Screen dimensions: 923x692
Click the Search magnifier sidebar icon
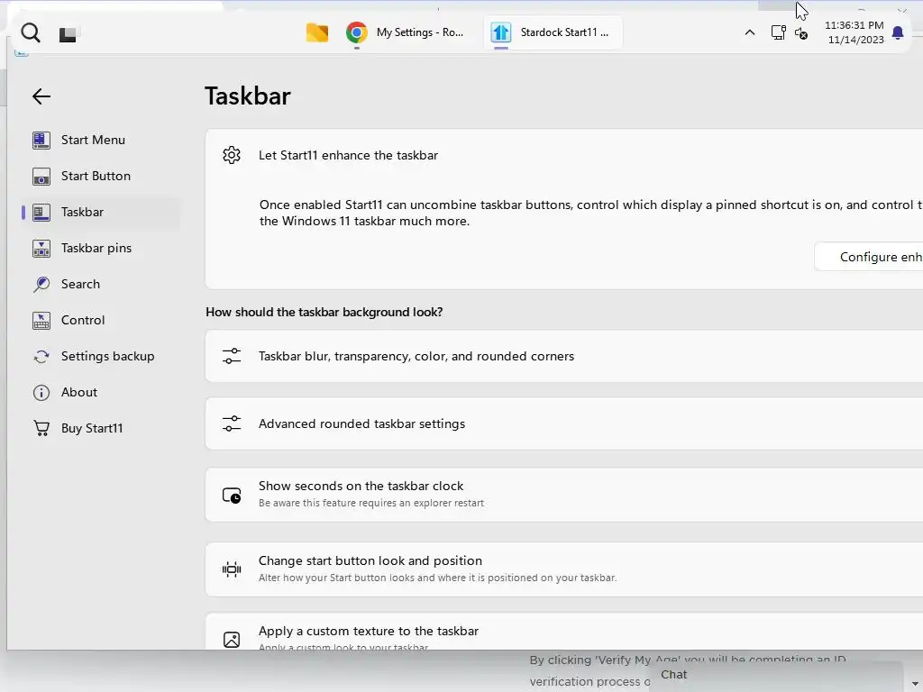41,284
